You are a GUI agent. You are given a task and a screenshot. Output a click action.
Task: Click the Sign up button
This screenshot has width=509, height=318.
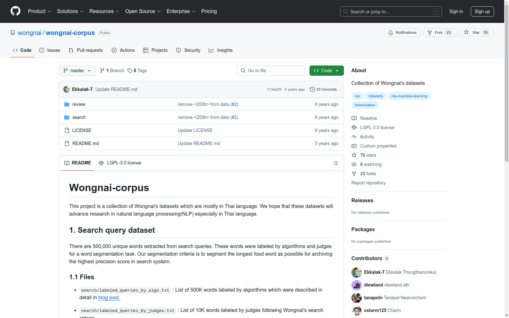pos(482,11)
